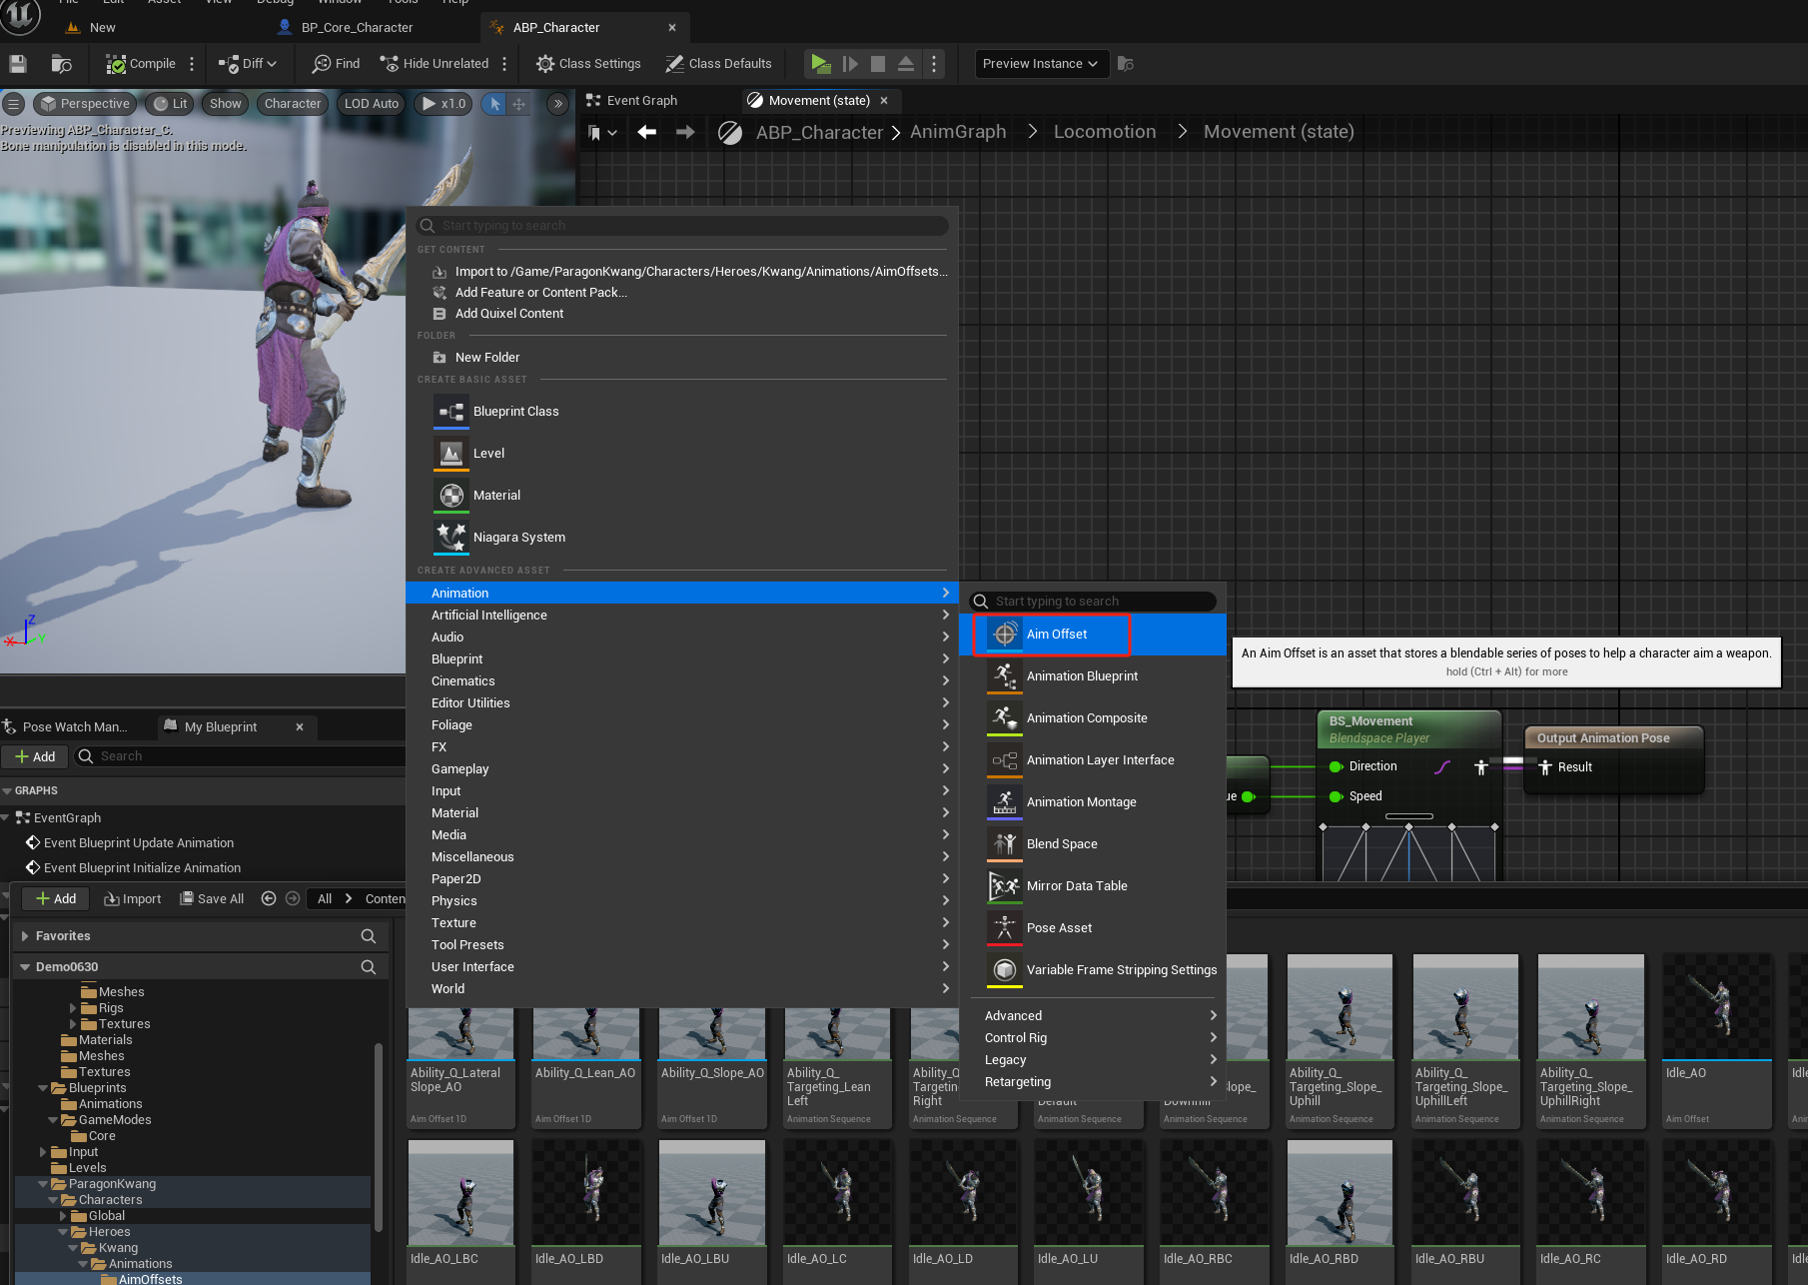Click the My Blueprint search field
The image size is (1808, 1285).
pyautogui.click(x=240, y=756)
